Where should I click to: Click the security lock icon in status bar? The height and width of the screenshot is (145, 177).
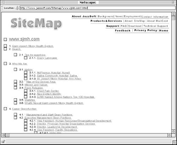(x=3, y=141)
